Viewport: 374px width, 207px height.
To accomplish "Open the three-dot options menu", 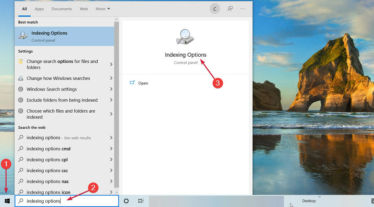I will tap(243, 9).
